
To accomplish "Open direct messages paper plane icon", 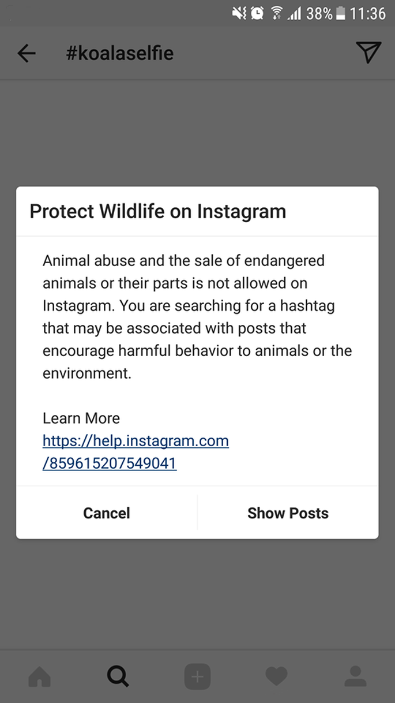I will click(x=368, y=52).
